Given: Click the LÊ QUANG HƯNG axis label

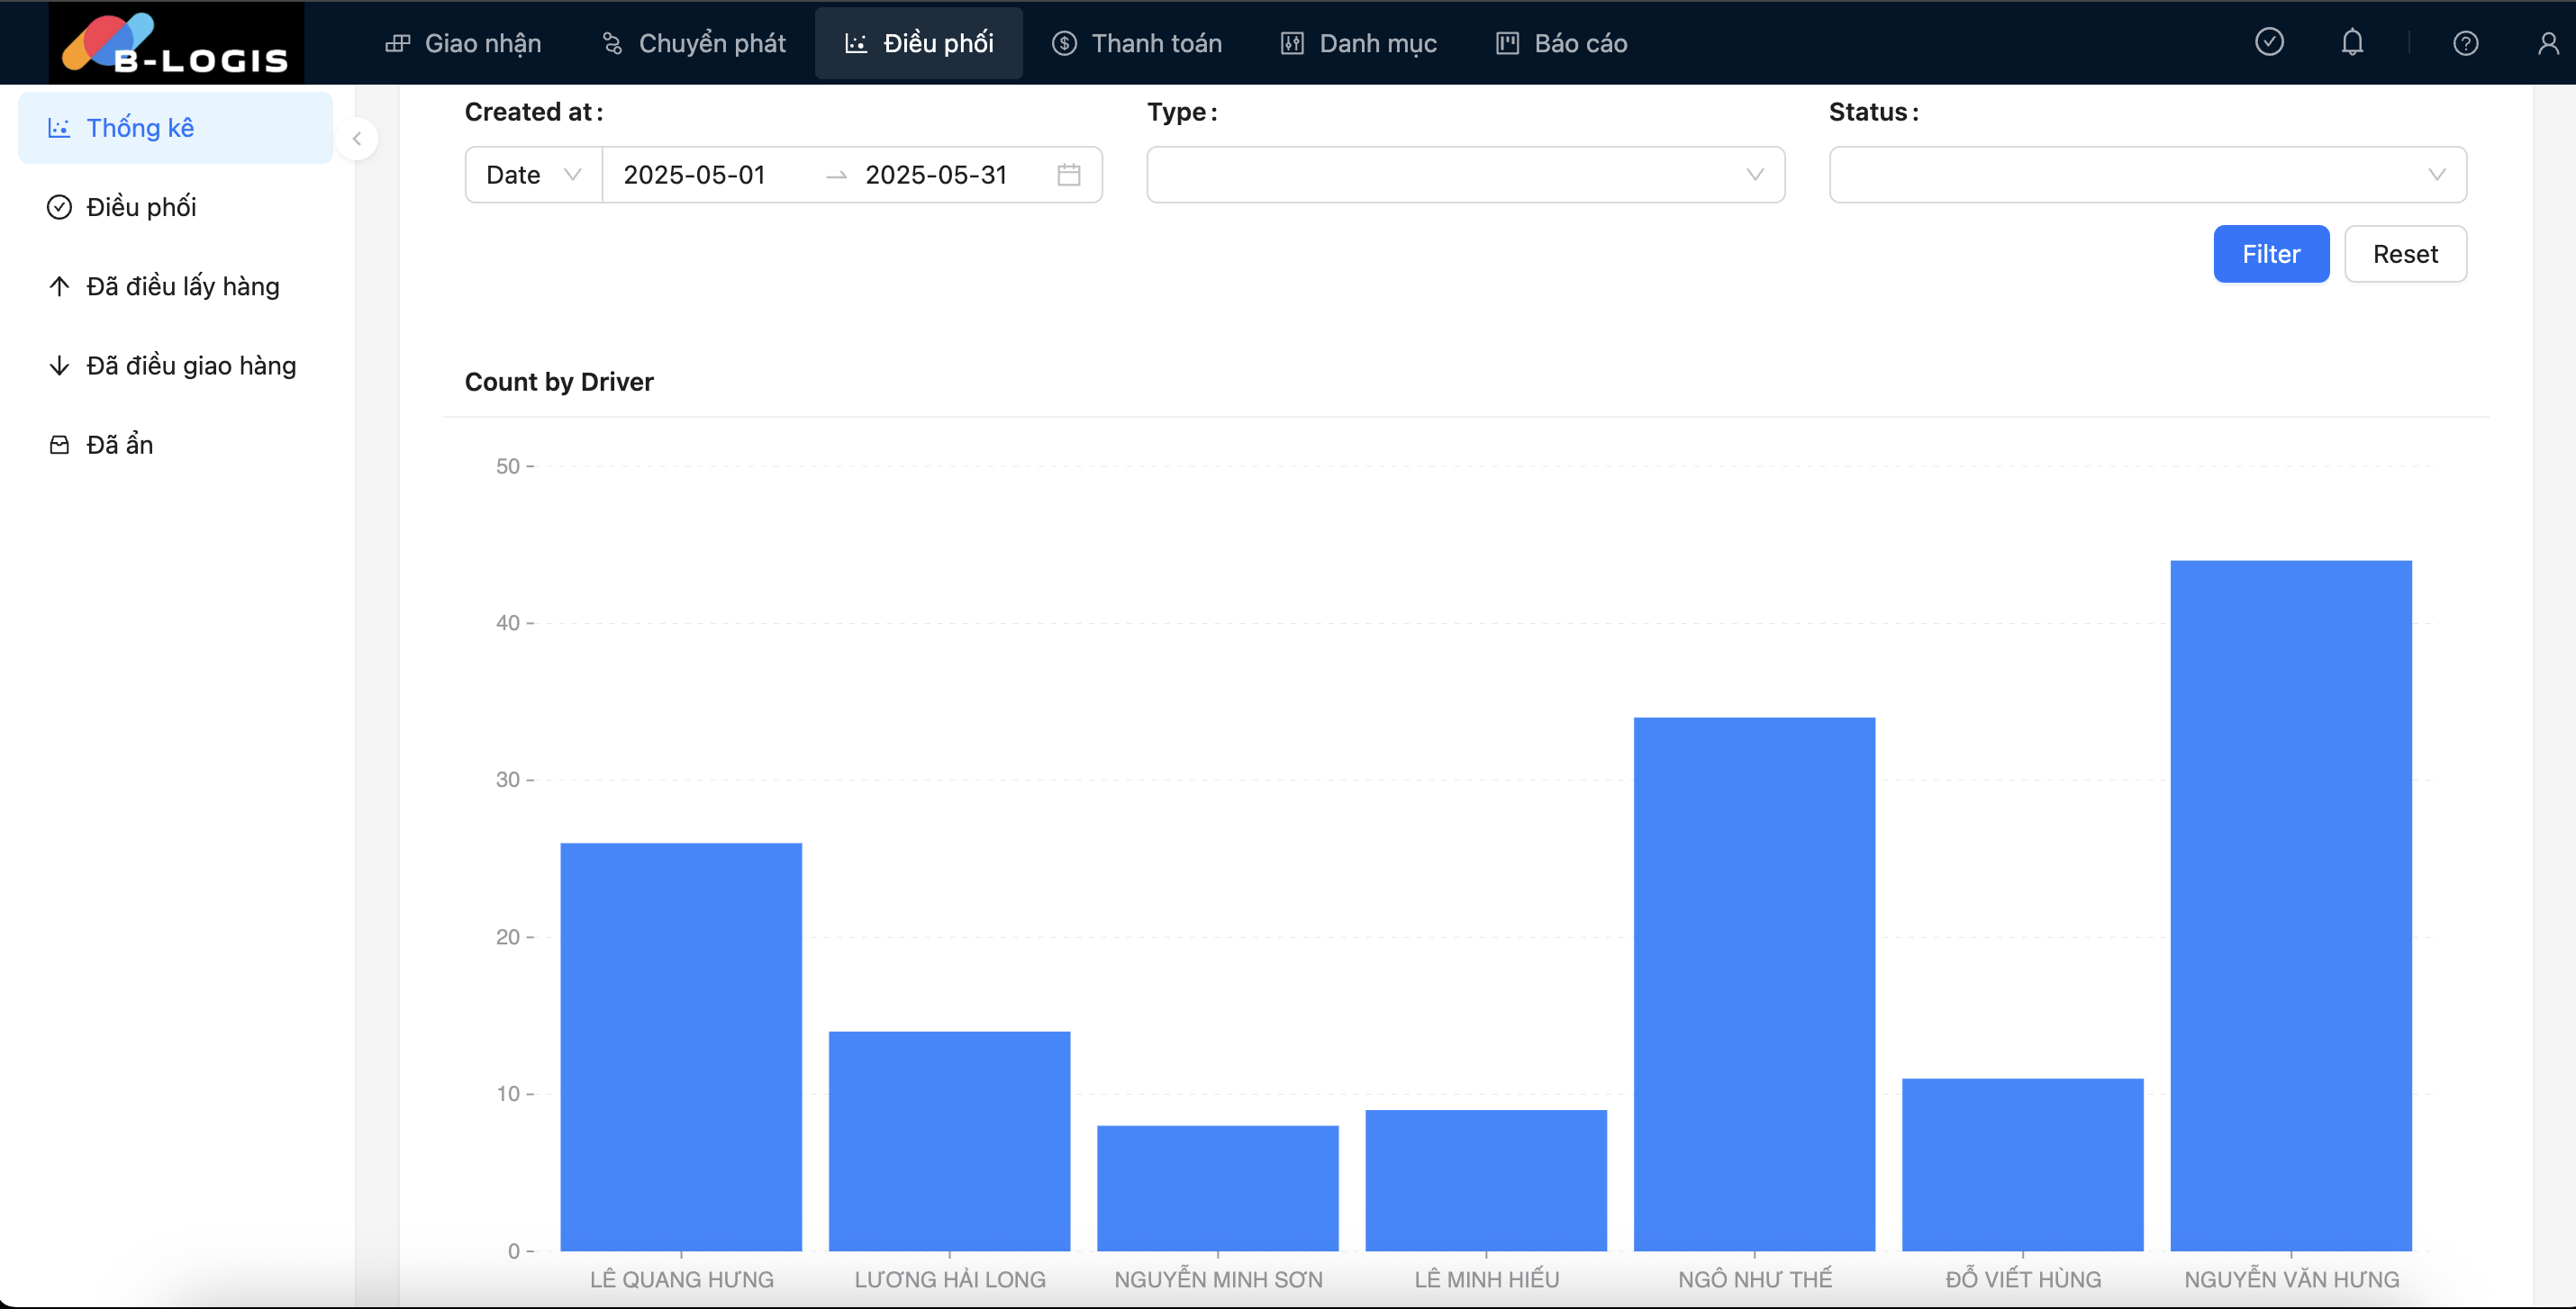Looking at the screenshot, I should [681, 1279].
